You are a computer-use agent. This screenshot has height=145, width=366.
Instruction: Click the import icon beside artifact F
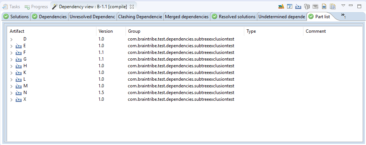pos(19,53)
